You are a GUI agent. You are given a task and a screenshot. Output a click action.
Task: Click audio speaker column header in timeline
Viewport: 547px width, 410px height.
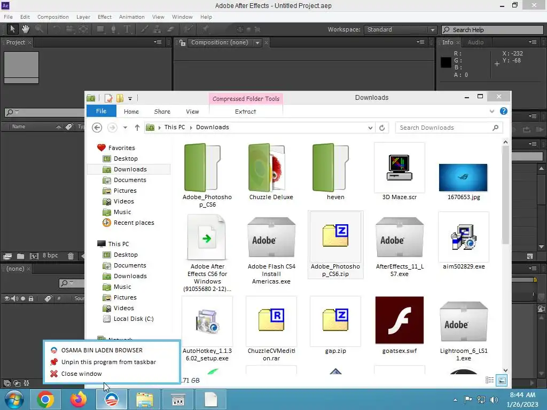[x=14, y=298]
